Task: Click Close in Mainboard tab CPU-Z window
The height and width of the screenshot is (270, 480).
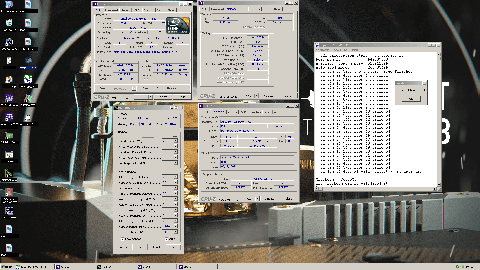Action: pyautogui.click(x=289, y=199)
